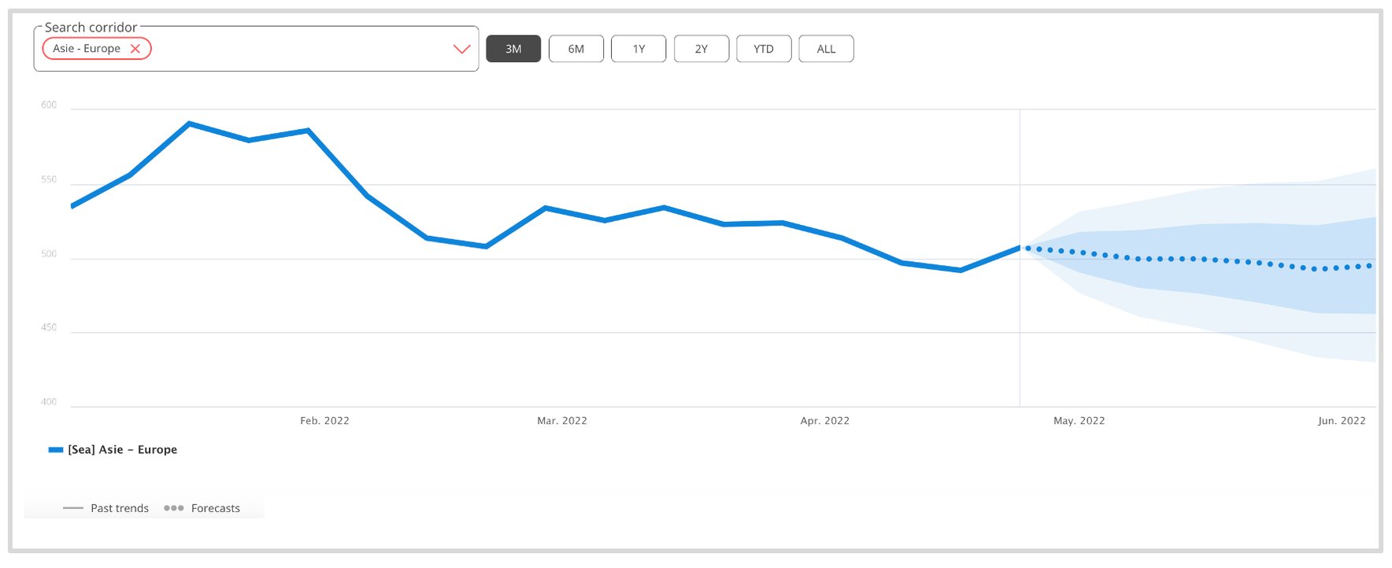This screenshot has width=1392, height=568.
Task: Click the chart peak above 550 in January
Action: pos(190,124)
